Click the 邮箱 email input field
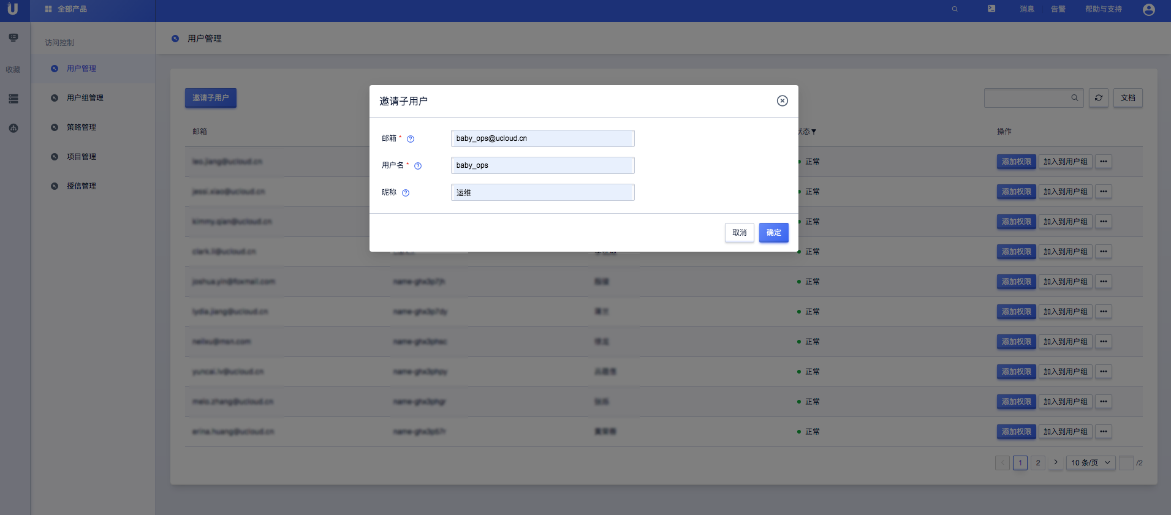1171x515 pixels. pos(542,138)
